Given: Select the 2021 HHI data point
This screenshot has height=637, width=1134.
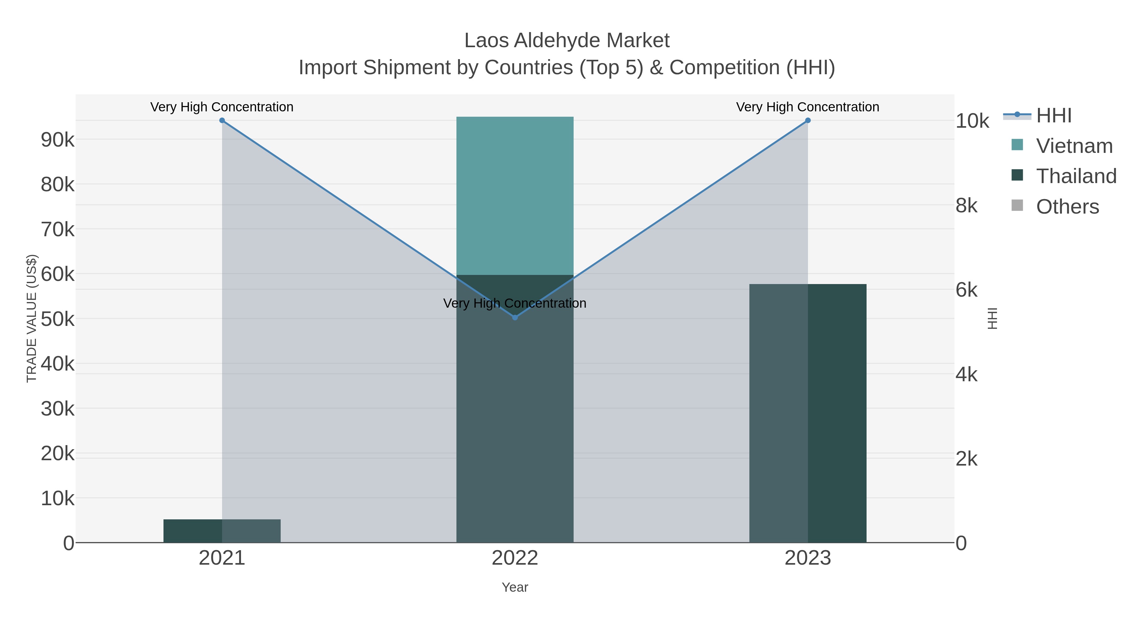Looking at the screenshot, I should (222, 120).
